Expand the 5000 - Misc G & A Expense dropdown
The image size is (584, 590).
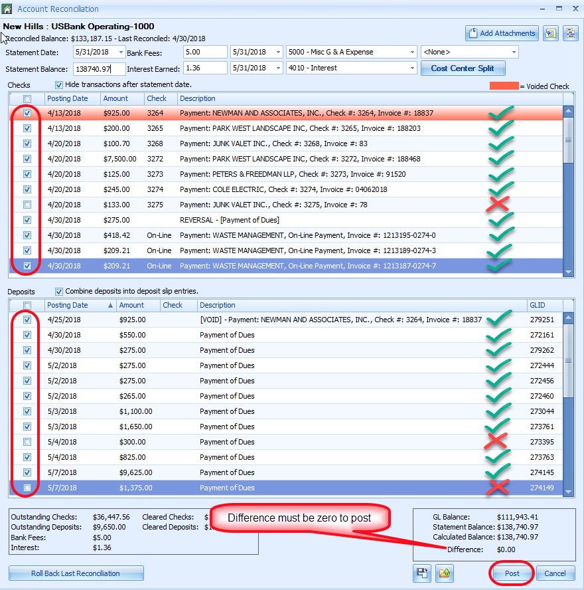[412, 52]
